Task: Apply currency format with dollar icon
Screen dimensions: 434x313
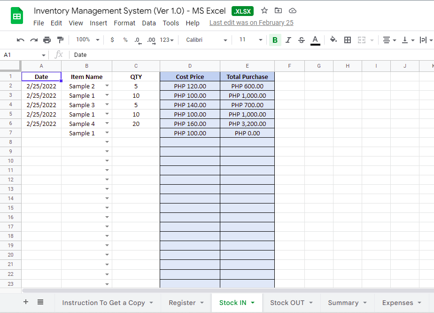Action: 112,40
